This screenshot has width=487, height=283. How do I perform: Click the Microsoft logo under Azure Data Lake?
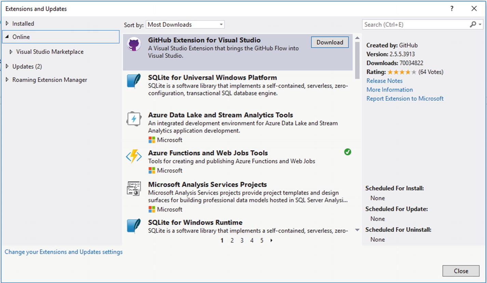tap(152, 140)
